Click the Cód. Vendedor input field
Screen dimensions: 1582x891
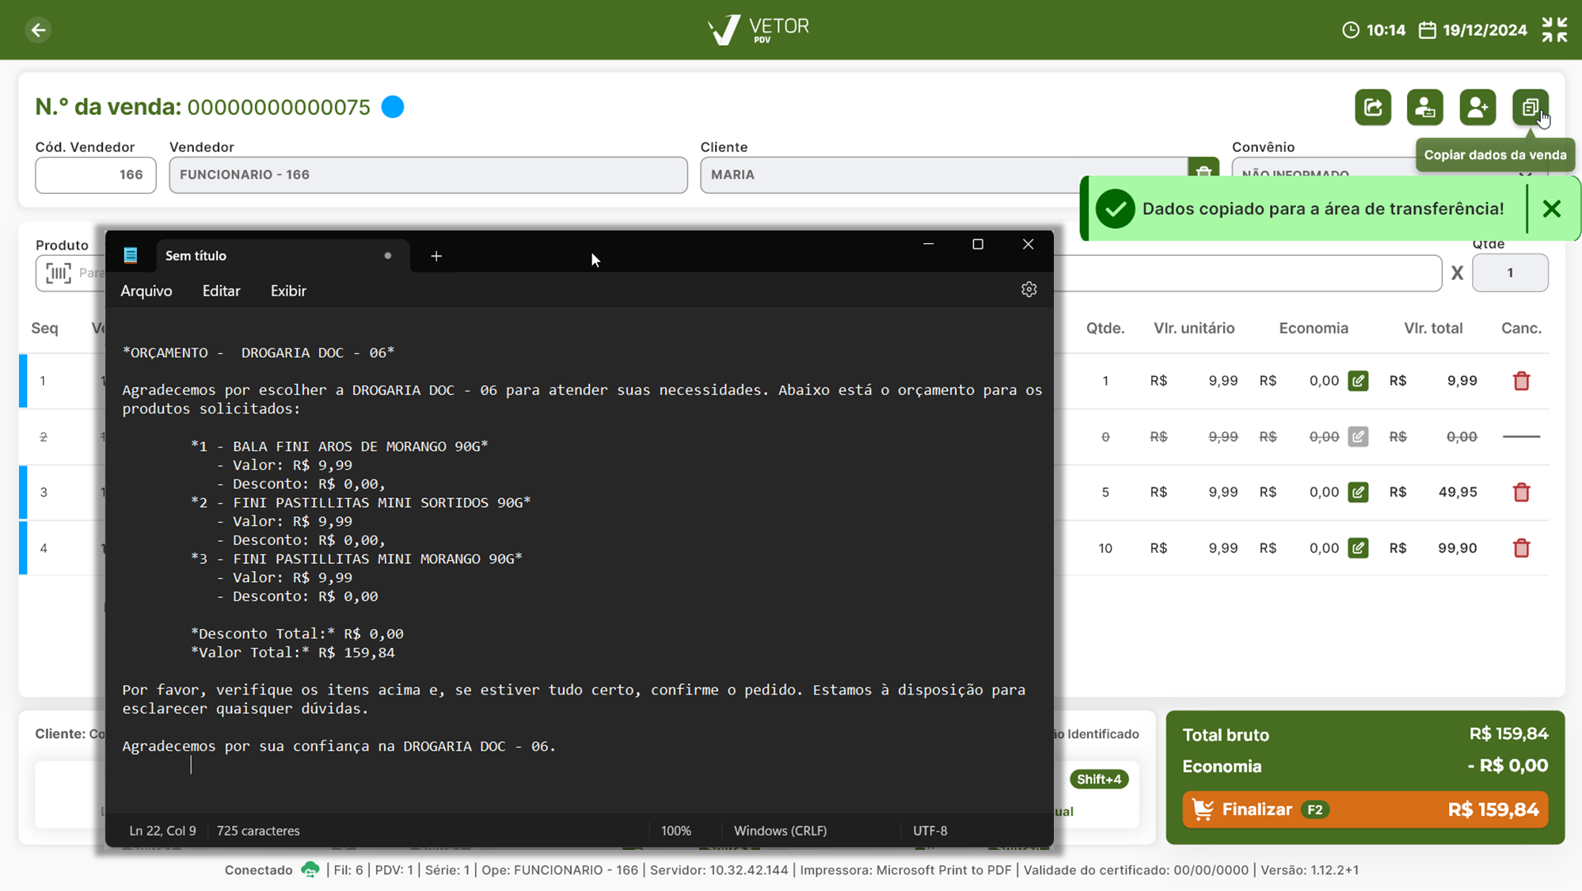(x=95, y=174)
